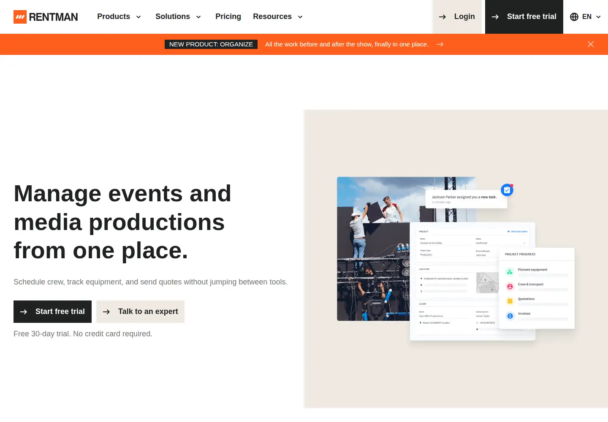Click the stage crew photo
Screen dimensions: 608x422
(x=373, y=249)
